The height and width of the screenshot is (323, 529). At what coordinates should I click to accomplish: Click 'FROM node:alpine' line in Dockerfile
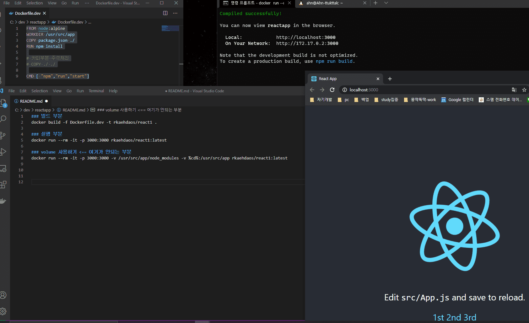pyautogui.click(x=46, y=28)
